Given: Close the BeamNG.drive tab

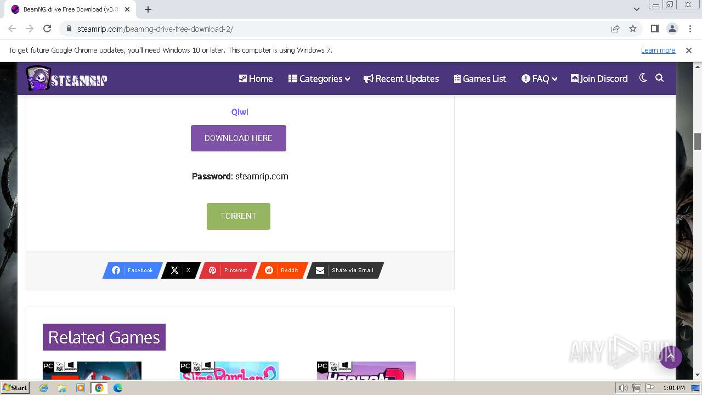Looking at the screenshot, I should (127, 9).
